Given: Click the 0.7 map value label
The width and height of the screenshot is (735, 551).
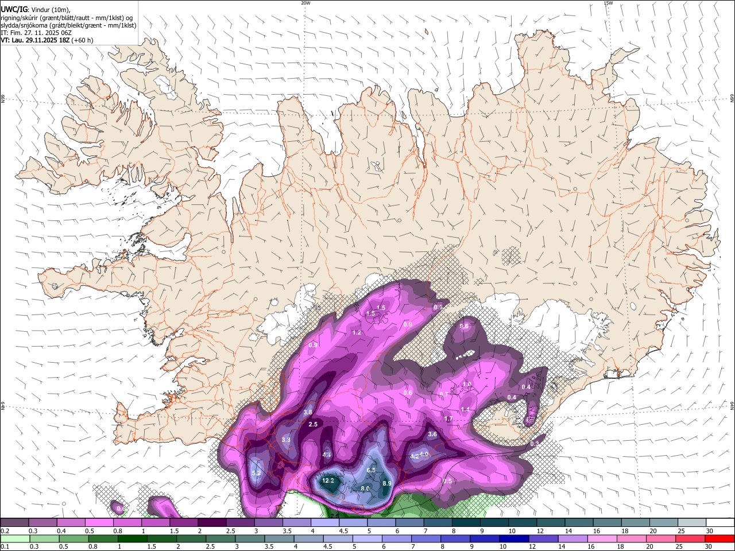Looking at the screenshot, I should [444, 395].
